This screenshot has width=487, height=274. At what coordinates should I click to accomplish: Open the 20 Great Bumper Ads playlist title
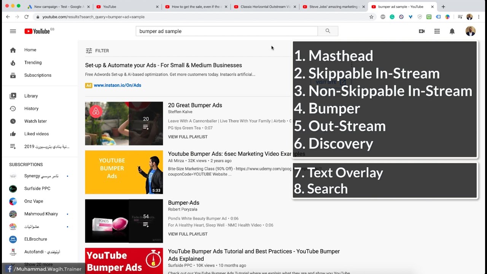[x=195, y=105]
